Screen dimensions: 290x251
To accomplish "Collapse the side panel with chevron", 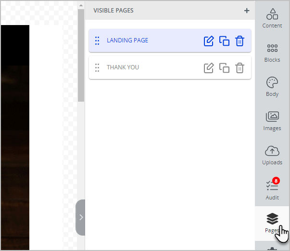I will pos(81,217).
